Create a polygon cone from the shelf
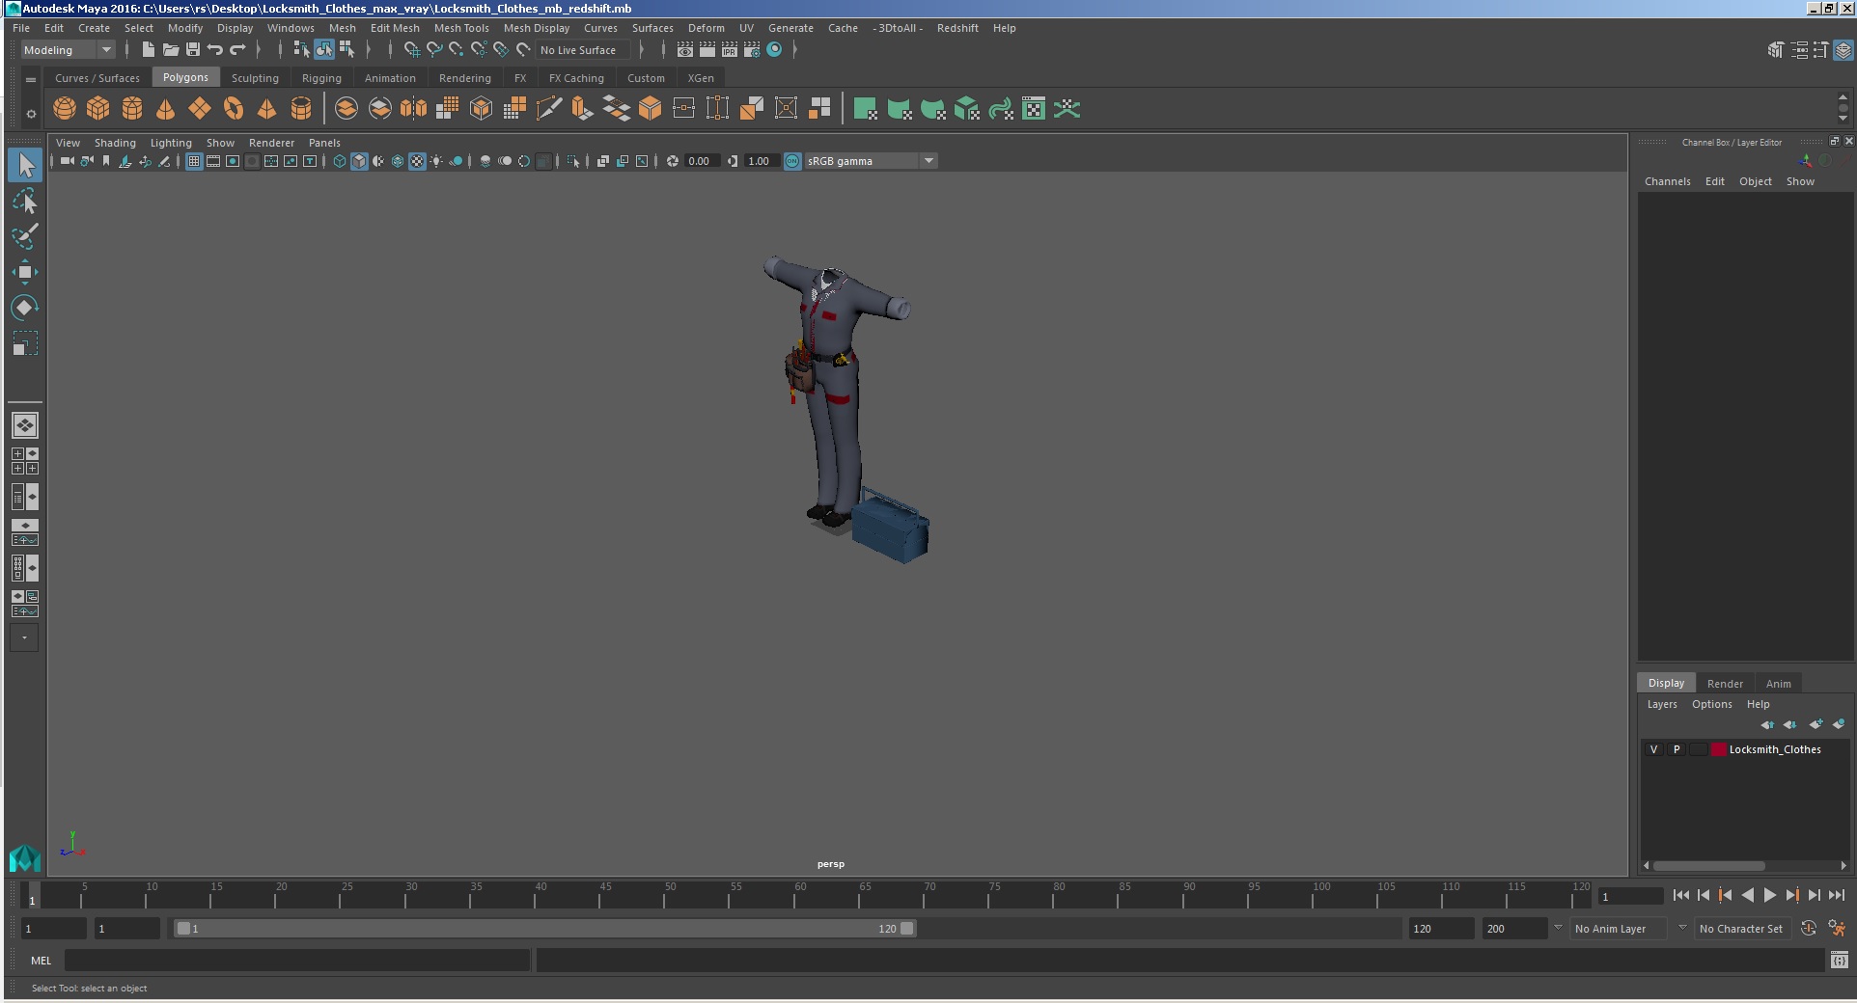This screenshot has width=1857, height=1003. (x=166, y=109)
